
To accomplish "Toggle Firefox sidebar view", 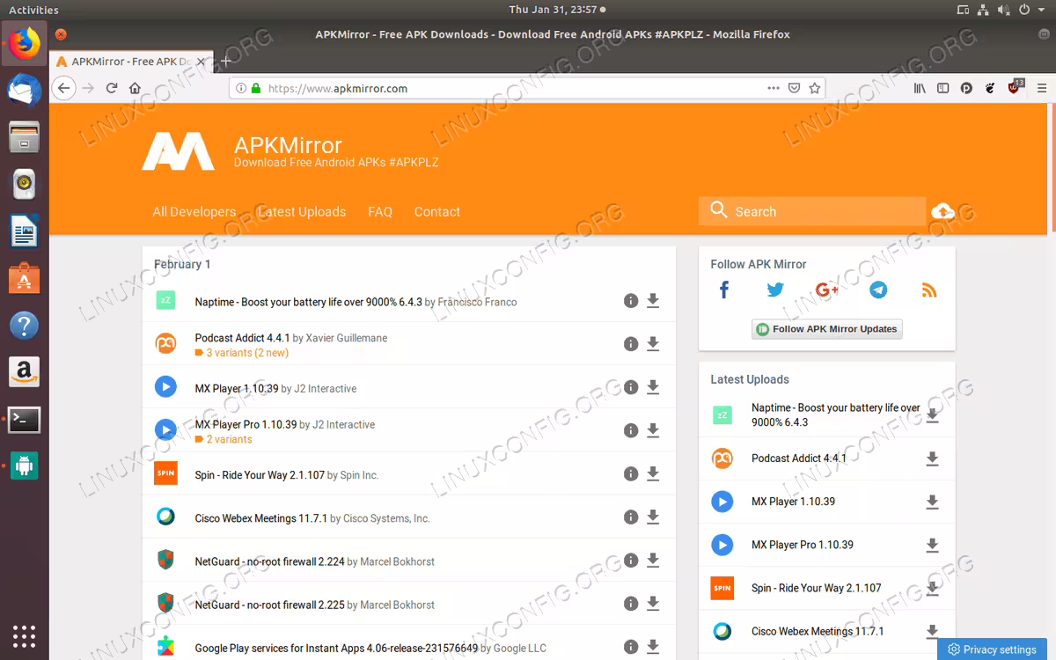I will [942, 88].
